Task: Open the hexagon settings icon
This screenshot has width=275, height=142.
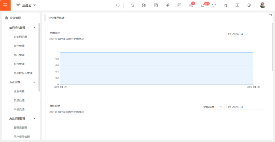Action: (x=249, y=5)
